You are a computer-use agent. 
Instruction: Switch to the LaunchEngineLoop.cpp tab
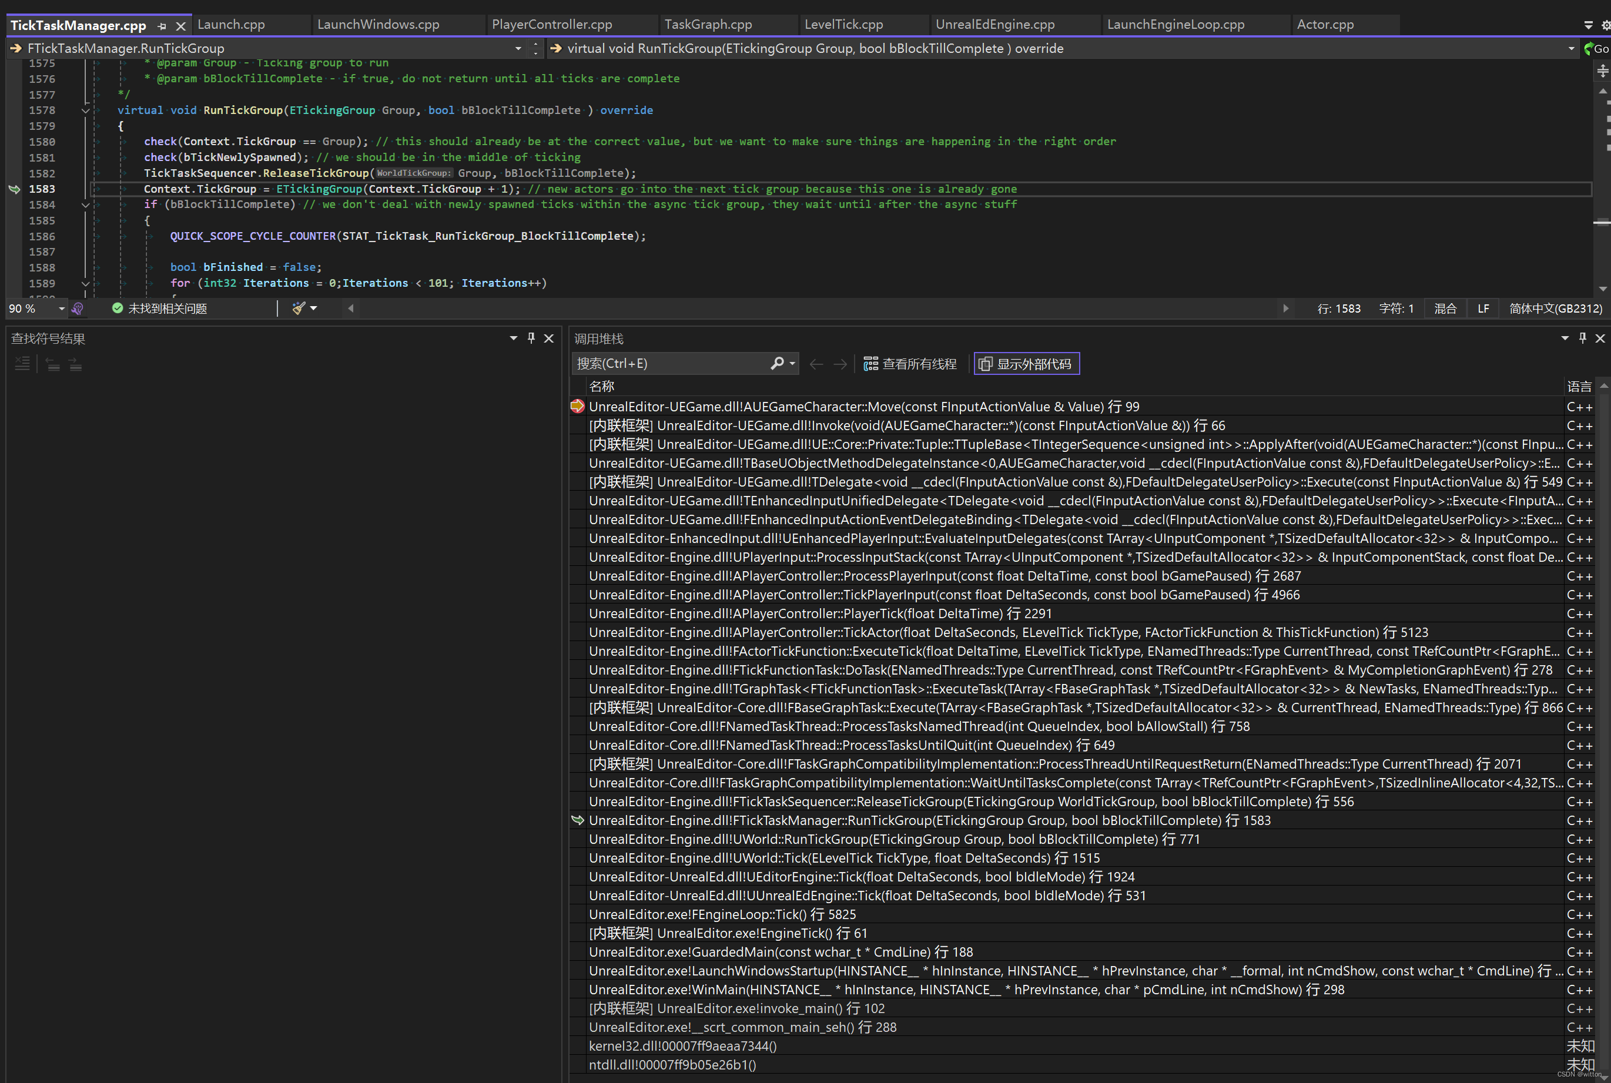[x=1175, y=25]
